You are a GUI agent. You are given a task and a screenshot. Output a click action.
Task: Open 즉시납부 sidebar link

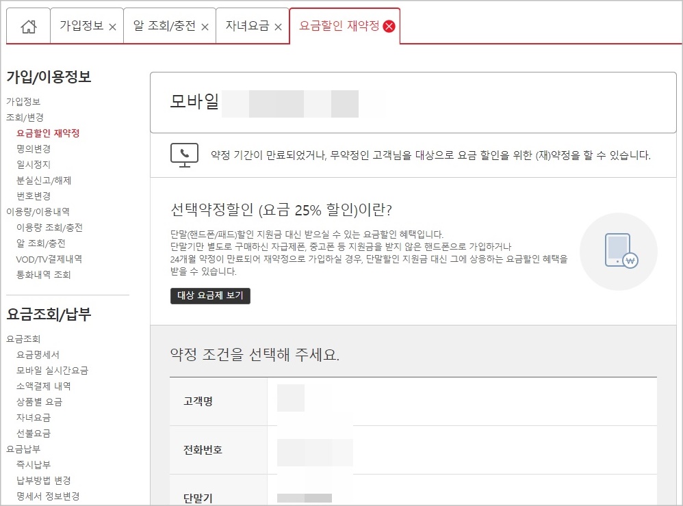pos(34,464)
